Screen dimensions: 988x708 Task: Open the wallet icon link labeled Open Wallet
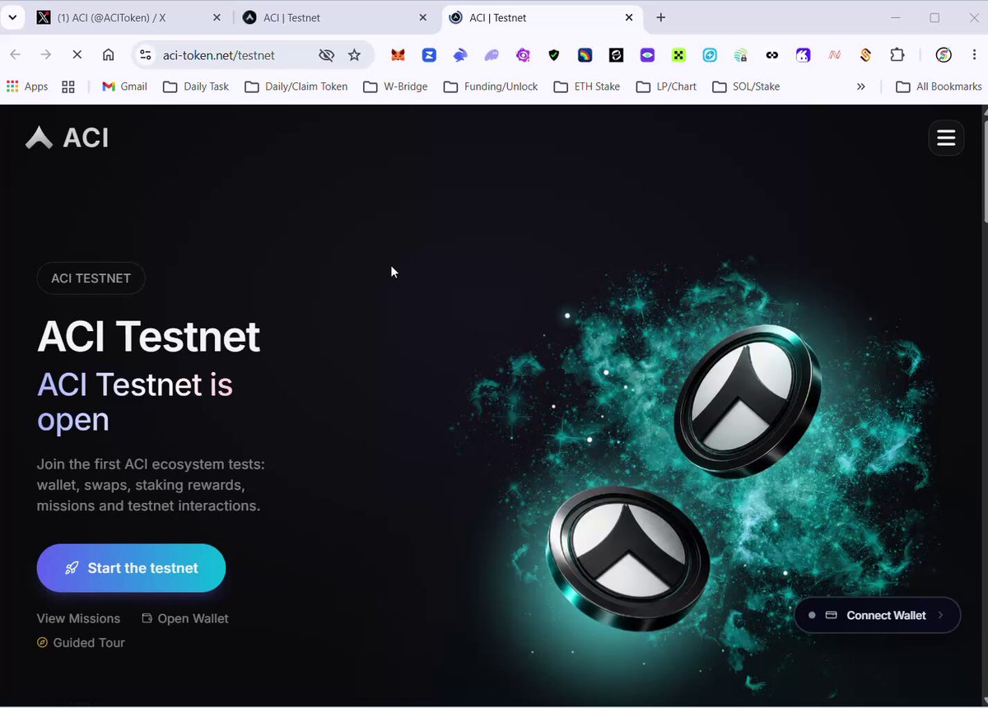pos(185,618)
